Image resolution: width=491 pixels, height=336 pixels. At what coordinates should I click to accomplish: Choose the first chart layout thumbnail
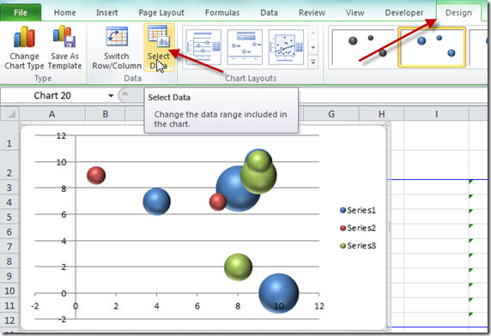point(203,47)
